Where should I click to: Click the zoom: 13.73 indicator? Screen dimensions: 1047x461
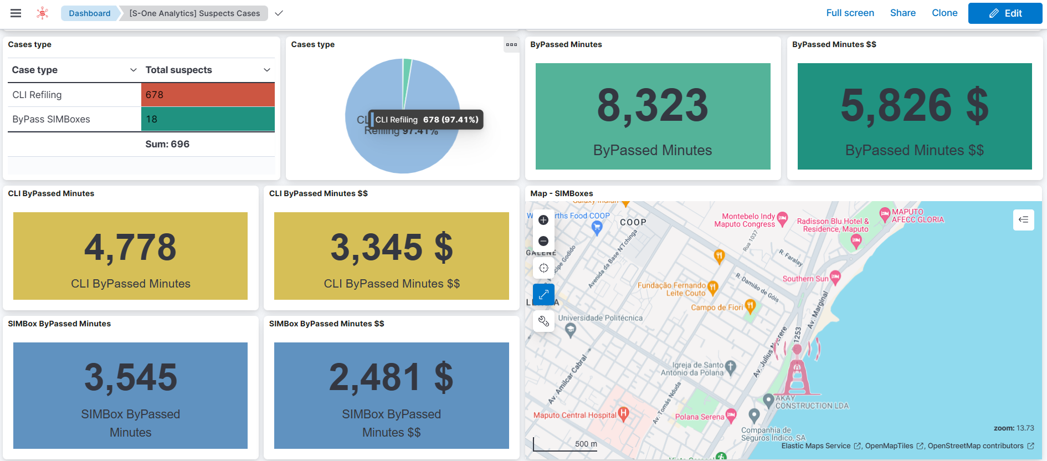(1014, 428)
